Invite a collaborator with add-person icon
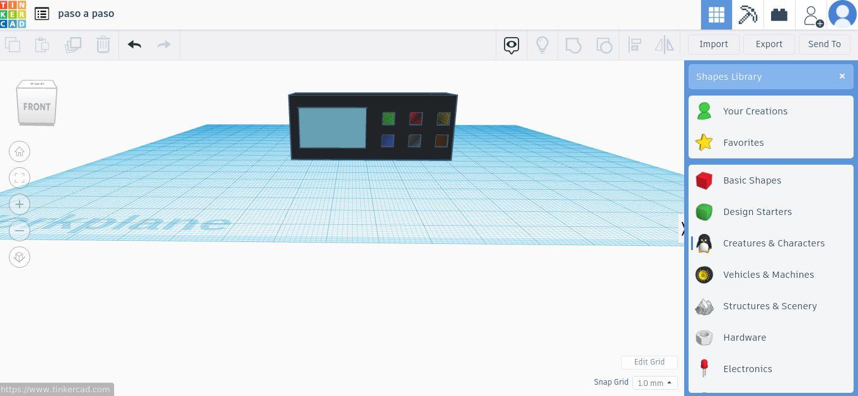This screenshot has width=858, height=396. point(812,15)
